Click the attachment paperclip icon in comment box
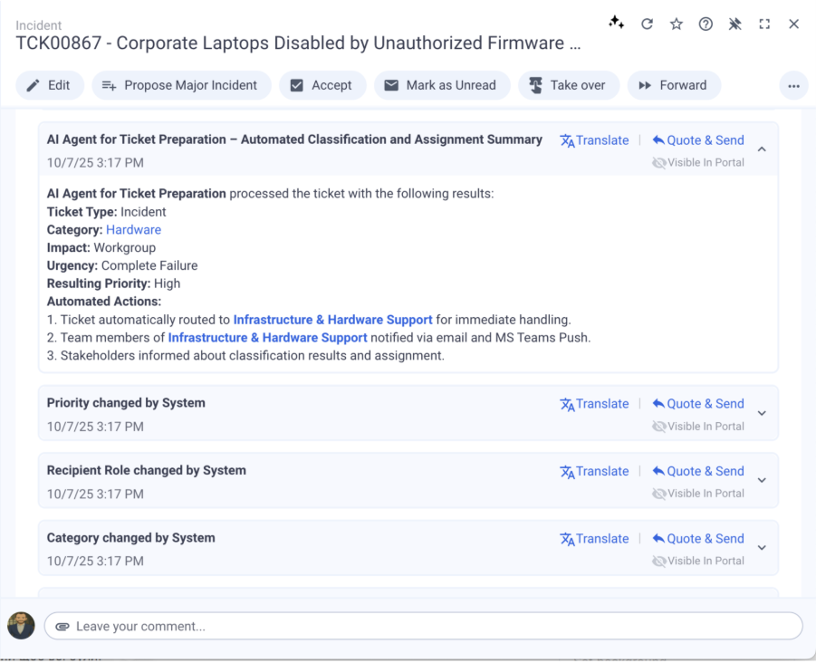The height and width of the screenshot is (663, 816). point(62,627)
